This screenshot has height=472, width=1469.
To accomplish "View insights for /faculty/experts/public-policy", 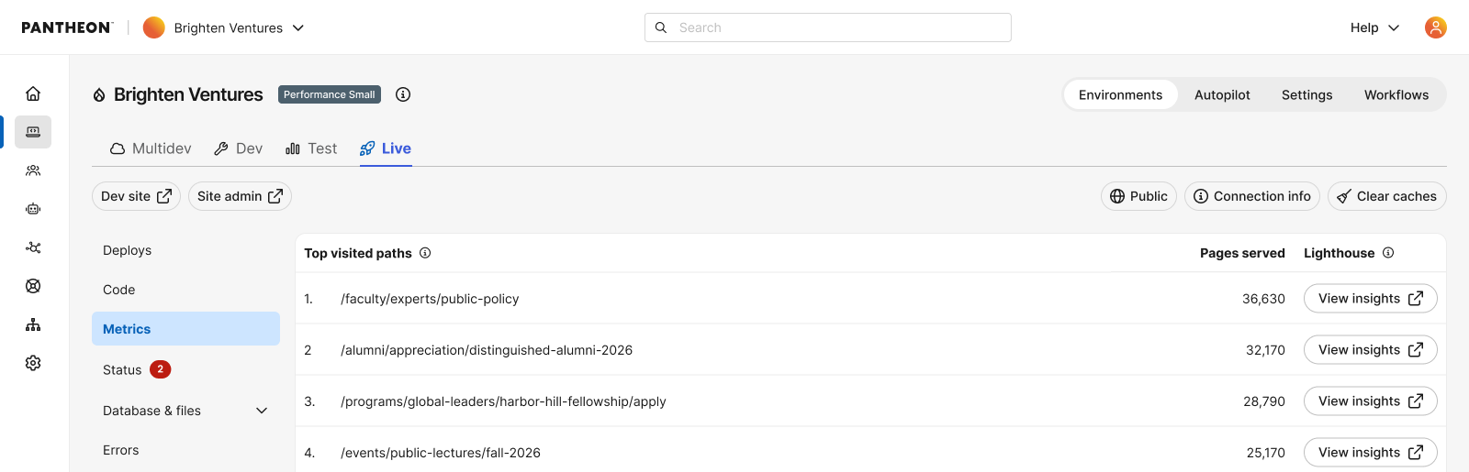I will [x=1371, y=299].
